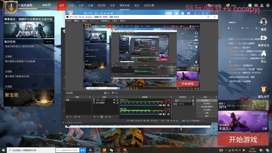Switch to the 商店 tab
272x153 pixels.
(x=137, y=5)
